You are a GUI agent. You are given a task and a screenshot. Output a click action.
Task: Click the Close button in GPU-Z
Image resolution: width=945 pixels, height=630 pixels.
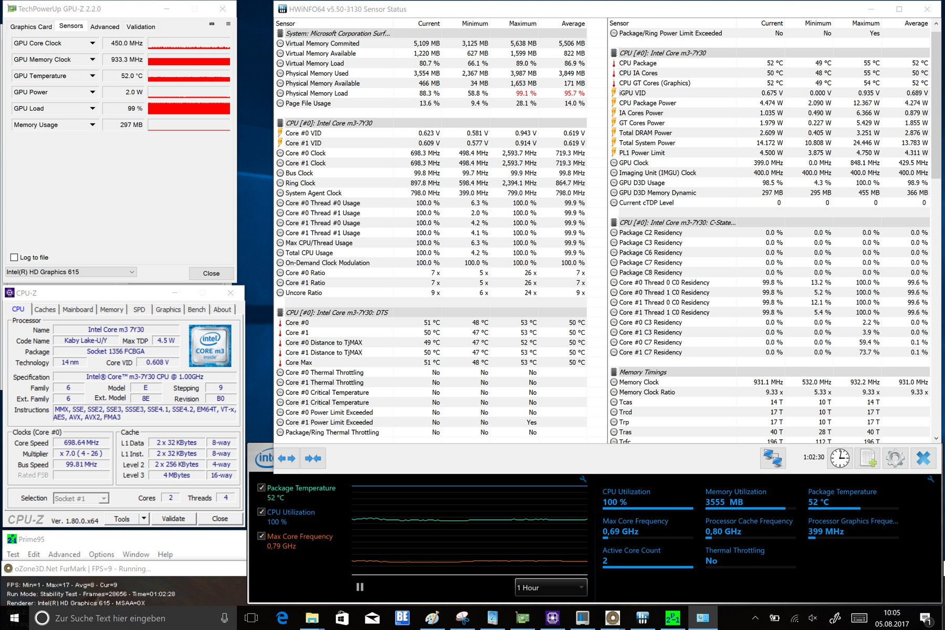[x=211, y=273]
